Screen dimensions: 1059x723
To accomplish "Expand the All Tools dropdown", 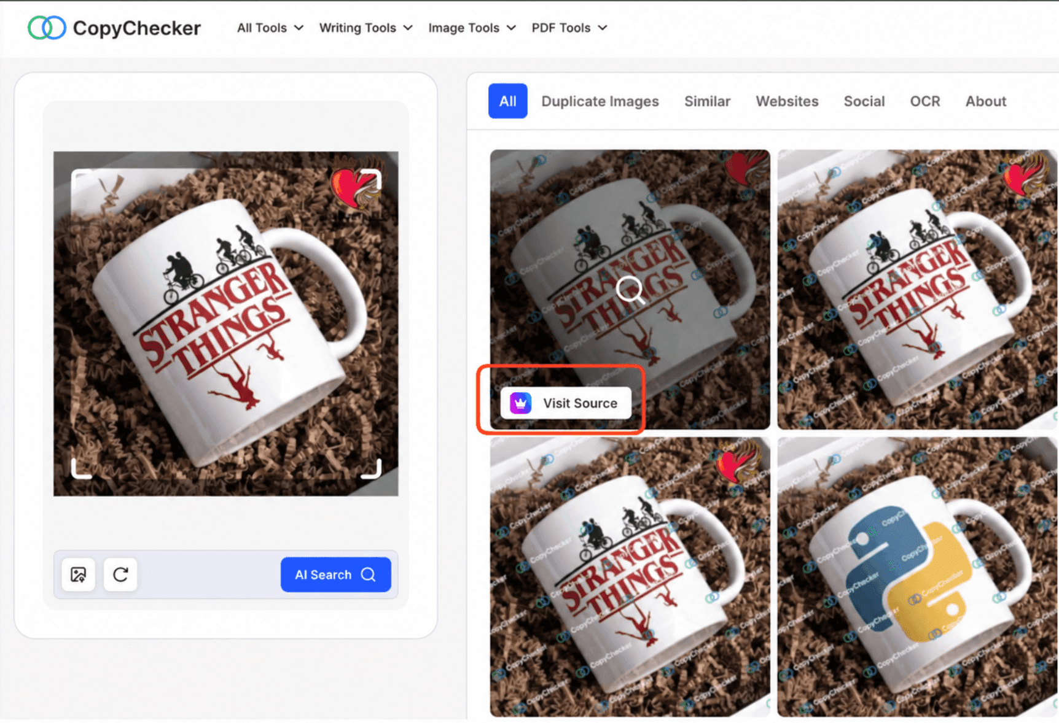I will tap(270, 28).
